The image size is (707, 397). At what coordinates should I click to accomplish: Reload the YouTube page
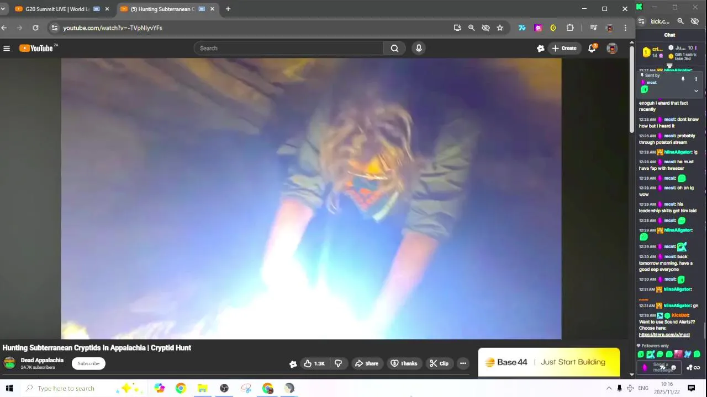35,28
